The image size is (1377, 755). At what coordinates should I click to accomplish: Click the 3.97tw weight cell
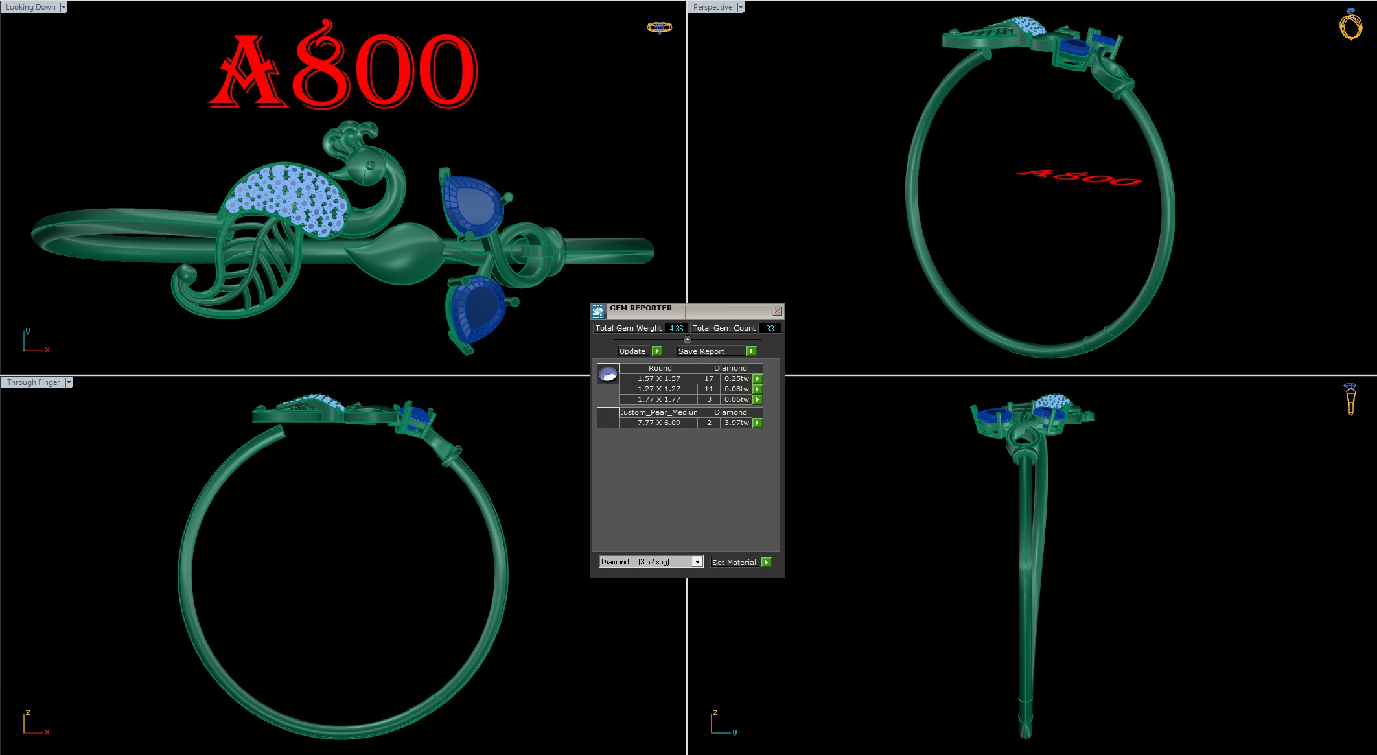(x=736, y=423)
